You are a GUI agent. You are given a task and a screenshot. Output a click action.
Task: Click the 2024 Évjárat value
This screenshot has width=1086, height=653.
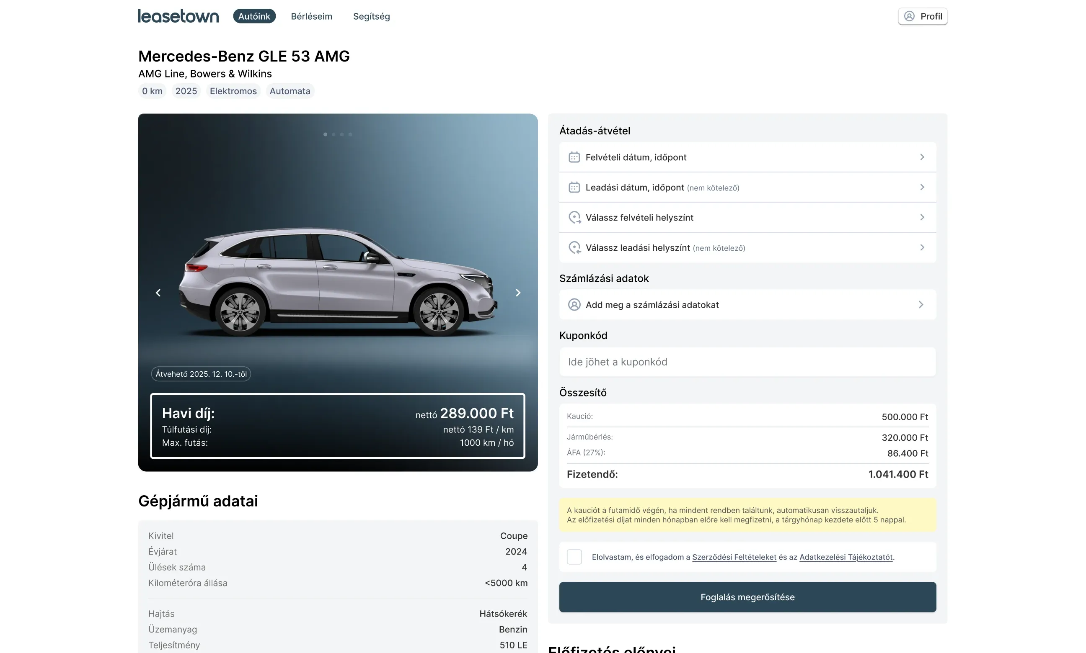pyautogui.click(x=516, y=552)
